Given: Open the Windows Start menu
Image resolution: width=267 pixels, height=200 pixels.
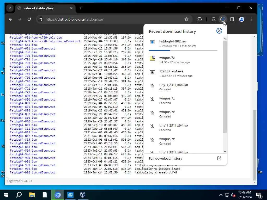Looking at the screenshot, I should coord(6,195).
